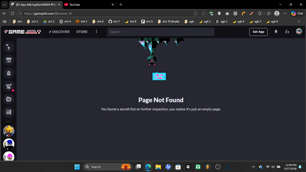Open File Explorer from taskbar

[x=158, y=167]
